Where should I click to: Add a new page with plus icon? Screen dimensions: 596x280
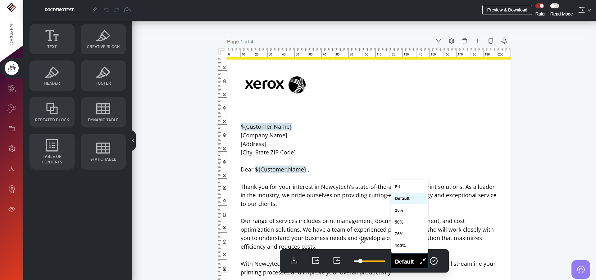point(478,41)
